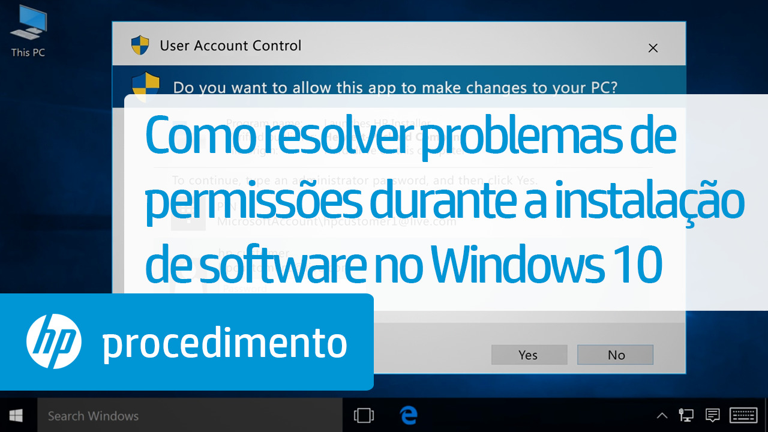Open the Windows Start menu
Viewport: 768px width, 432px height.
16,415
